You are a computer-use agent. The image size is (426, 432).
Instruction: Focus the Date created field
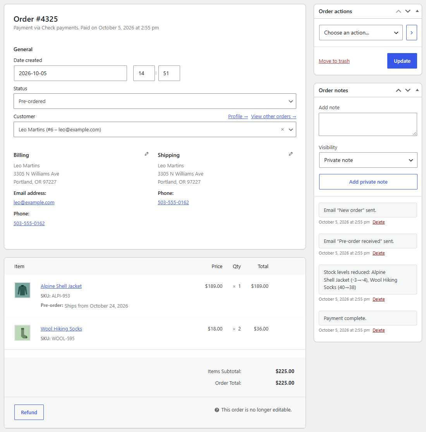point(70,73)
